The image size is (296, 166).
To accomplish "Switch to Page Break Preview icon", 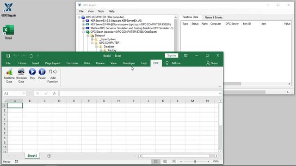I will (x=174, y=161).
